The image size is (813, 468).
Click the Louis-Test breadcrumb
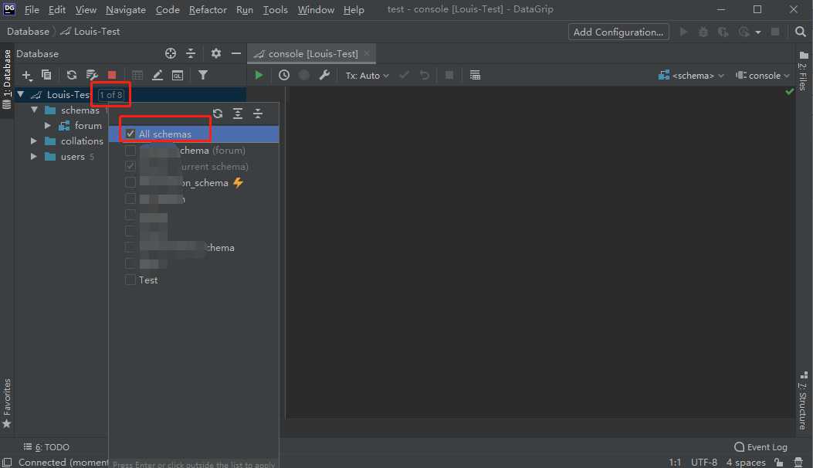[x=90, y=32]
